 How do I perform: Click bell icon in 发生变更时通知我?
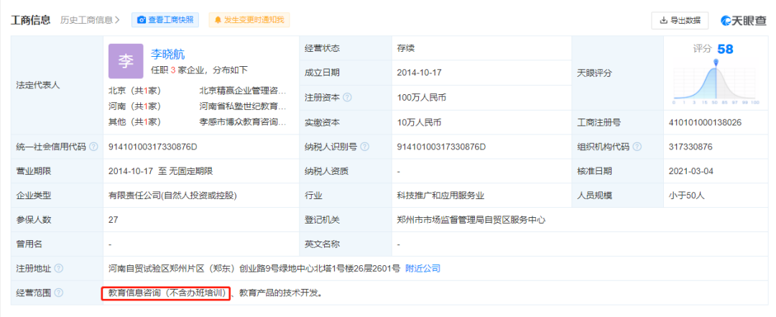218,20
